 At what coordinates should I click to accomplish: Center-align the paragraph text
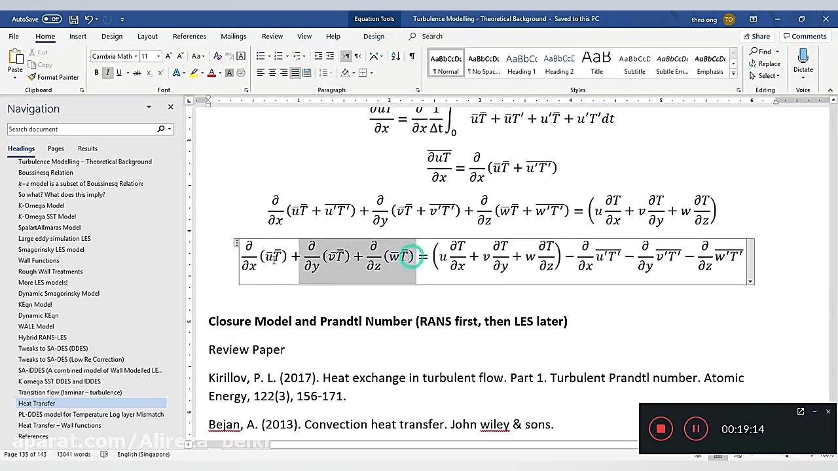pyautogui.click(x=272, y=73)
